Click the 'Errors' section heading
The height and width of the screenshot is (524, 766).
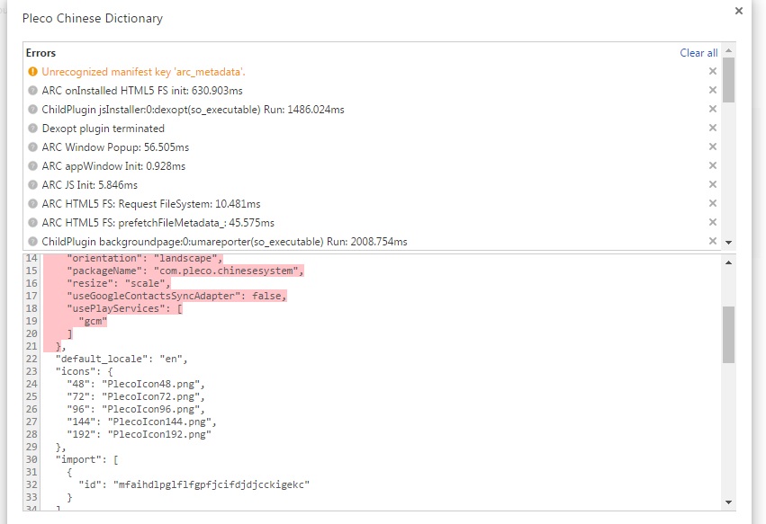pos(41,53)
